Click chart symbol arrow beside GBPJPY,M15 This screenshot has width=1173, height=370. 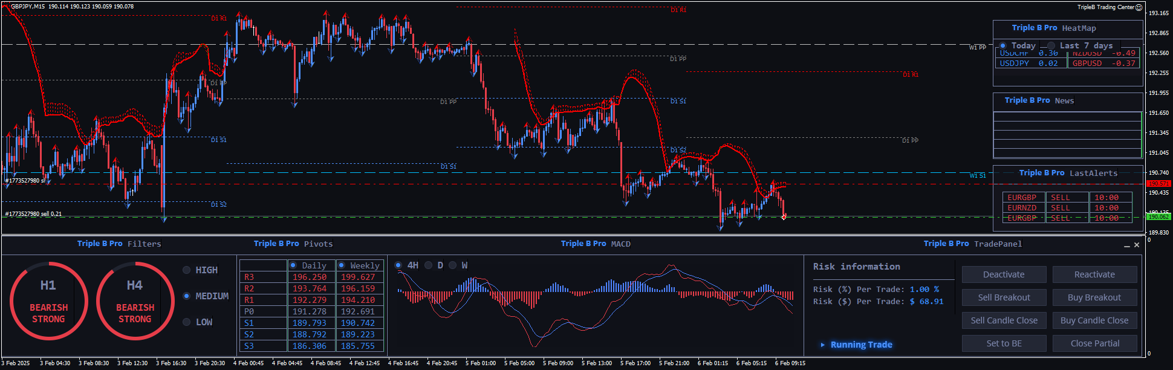click(x=6, y=7)
